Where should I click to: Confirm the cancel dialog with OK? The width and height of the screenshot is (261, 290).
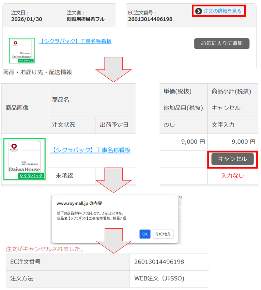pos(145,234)
